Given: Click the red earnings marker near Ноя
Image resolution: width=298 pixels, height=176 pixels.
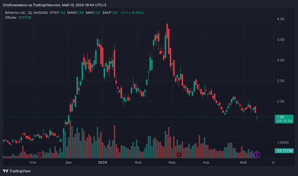Looking at the screenshot, I should 40,155.
